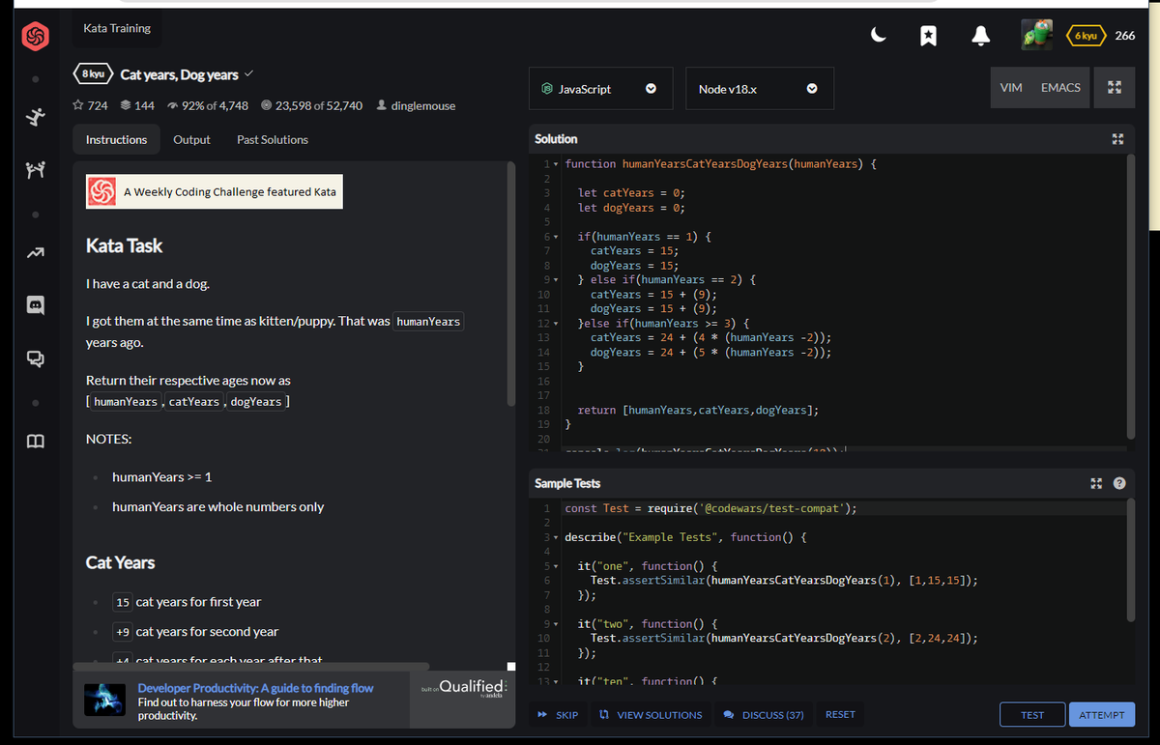
Task: Open the Discord icon in sidebar
Action: (x=35, y=305)
